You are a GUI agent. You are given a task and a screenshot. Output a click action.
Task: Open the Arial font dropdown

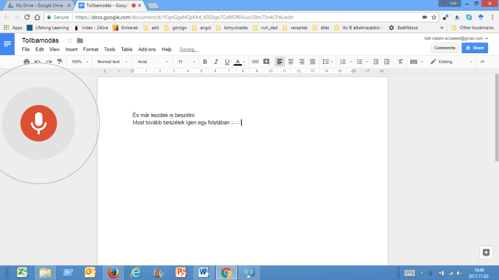[x=153, y=62]
